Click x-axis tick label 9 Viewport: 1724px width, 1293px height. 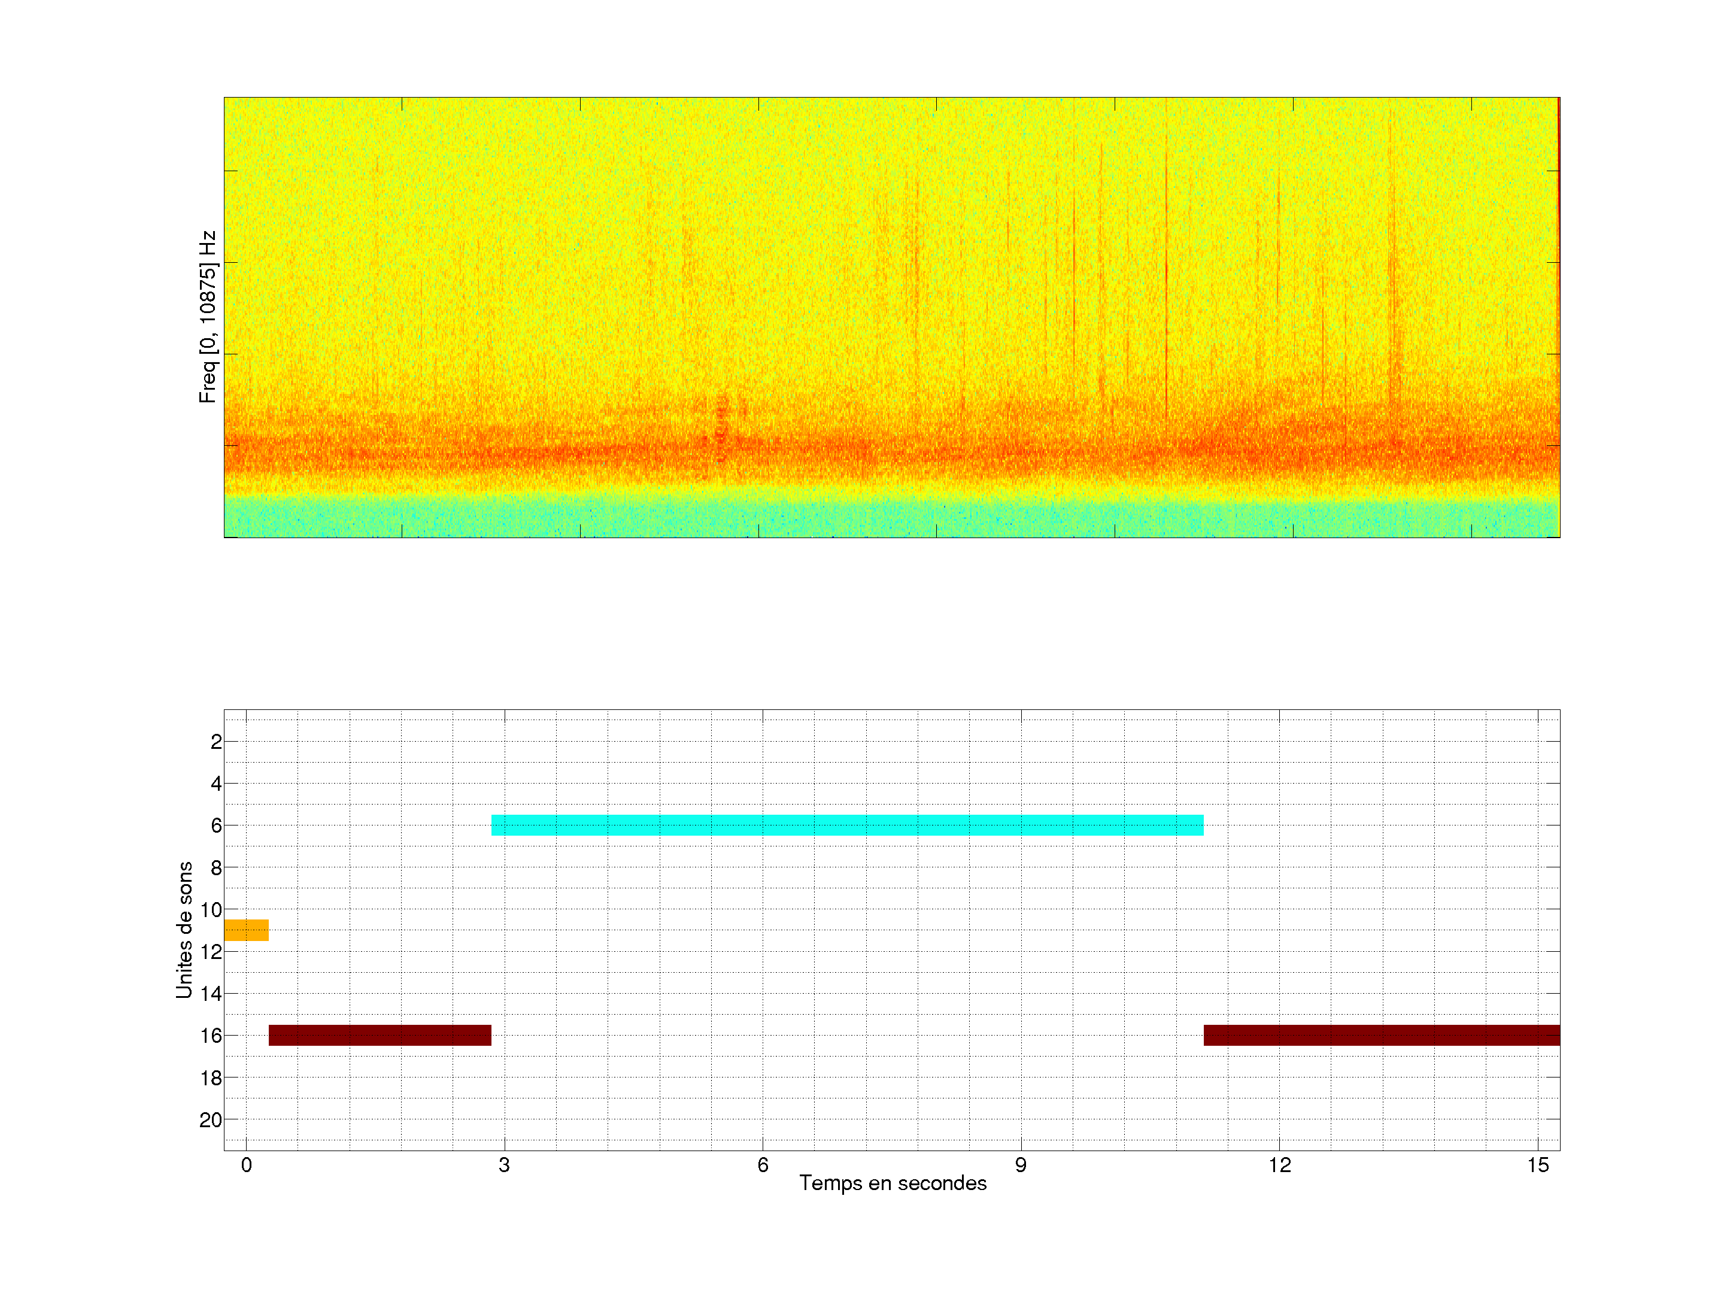tap(1020, 1165)
